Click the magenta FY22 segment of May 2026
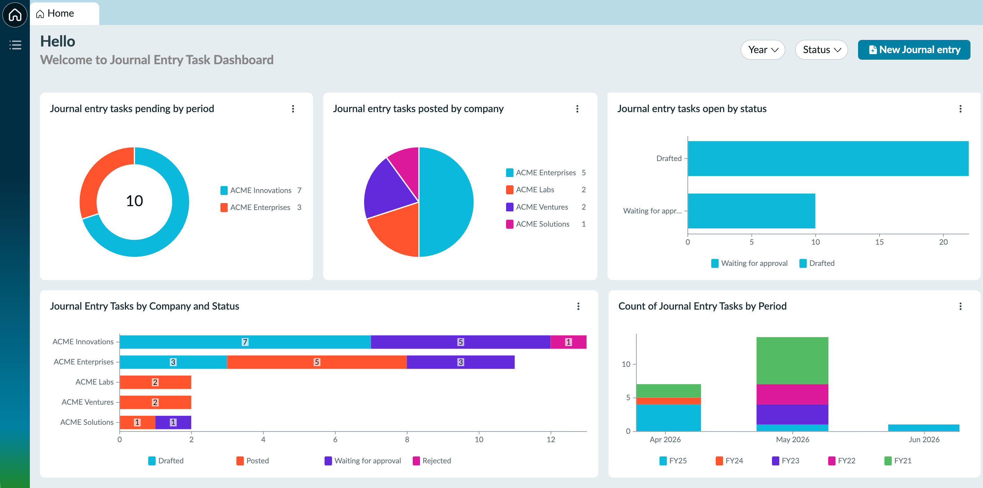Screen dimensions: 983x488 [792, 394]
